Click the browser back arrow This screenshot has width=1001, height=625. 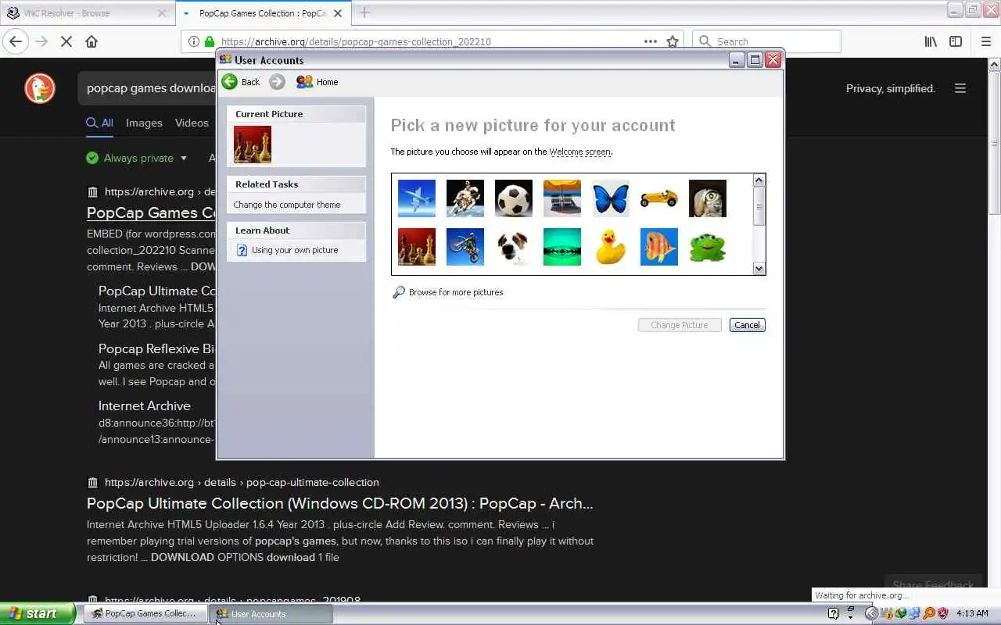16,41
